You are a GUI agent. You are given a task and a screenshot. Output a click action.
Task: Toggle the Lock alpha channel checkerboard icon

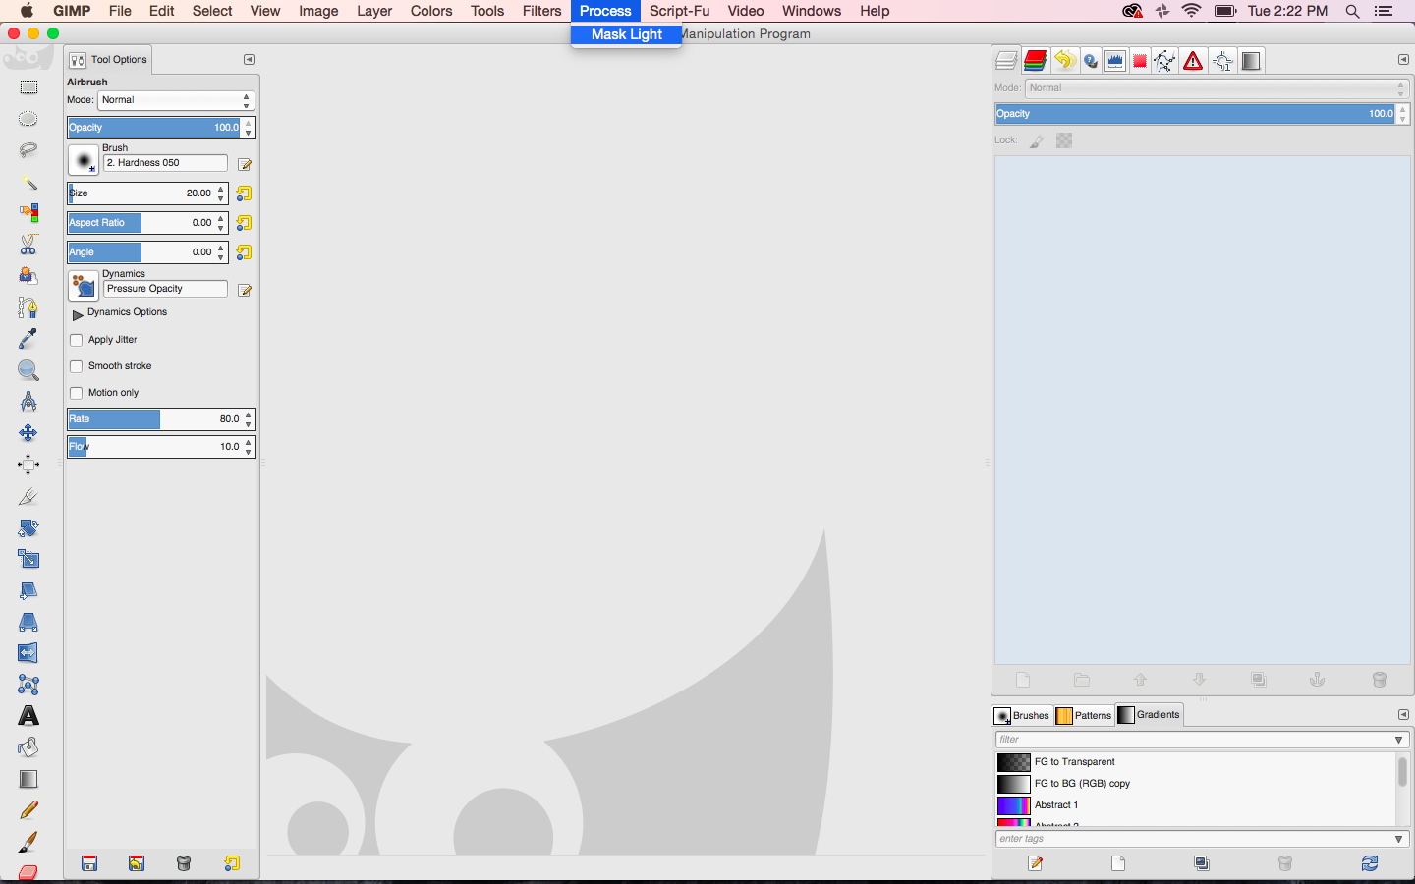(1064, 140)
